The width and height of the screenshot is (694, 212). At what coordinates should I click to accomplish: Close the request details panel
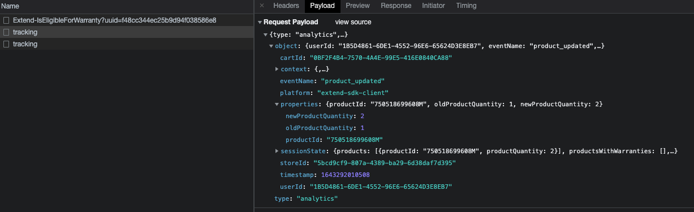[x=262, y=6]
